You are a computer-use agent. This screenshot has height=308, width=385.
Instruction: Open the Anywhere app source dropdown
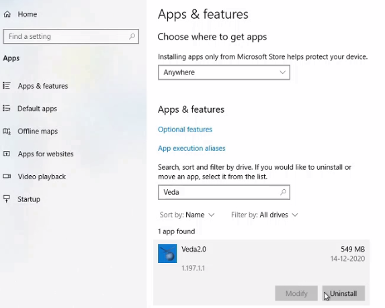[x=224, y=72]
